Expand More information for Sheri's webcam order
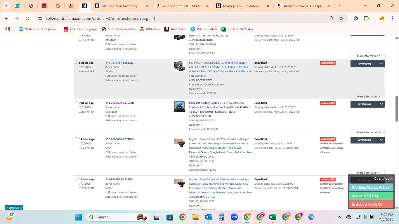The height and width of the screenshot is (224, 399). point(367,173)
